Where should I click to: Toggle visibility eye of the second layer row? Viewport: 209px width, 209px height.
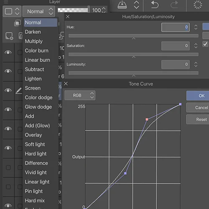coord(8,71)
